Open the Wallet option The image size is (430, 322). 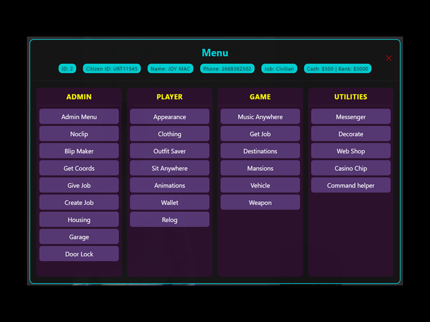pos(169,203)
